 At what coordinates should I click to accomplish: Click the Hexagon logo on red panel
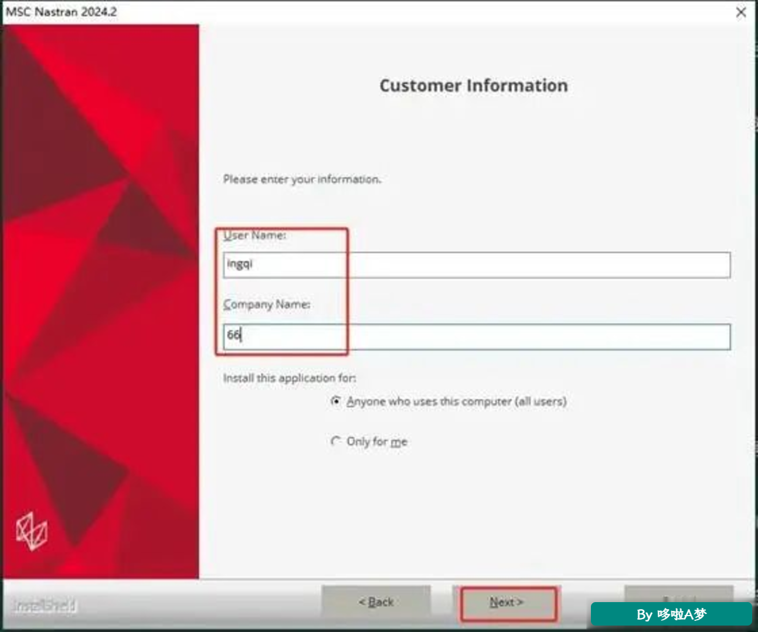click(x=32, y=531)
